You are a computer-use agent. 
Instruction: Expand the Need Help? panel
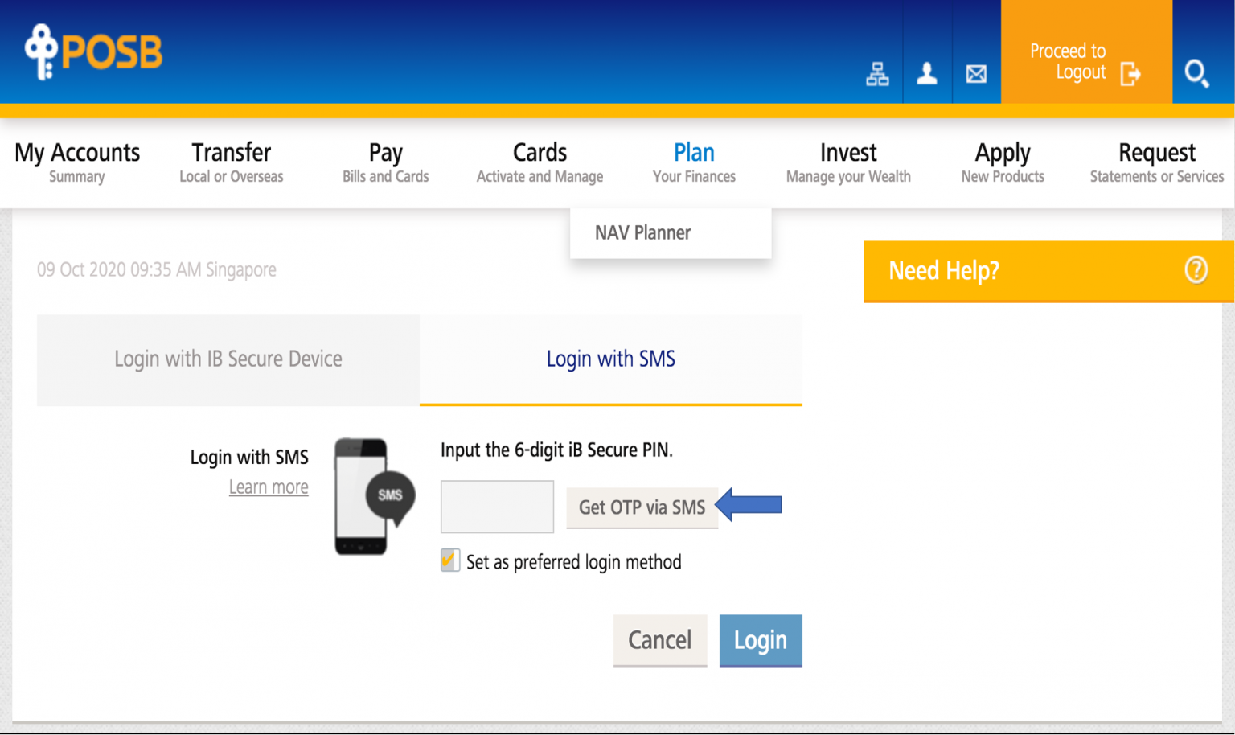click(x=1048, y=271)
